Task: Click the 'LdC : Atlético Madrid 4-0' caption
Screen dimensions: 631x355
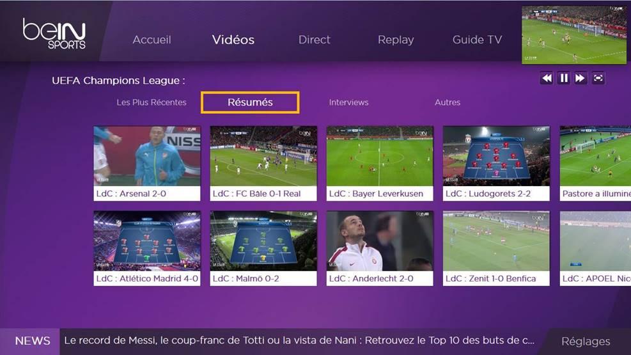Action: point(147,278)
